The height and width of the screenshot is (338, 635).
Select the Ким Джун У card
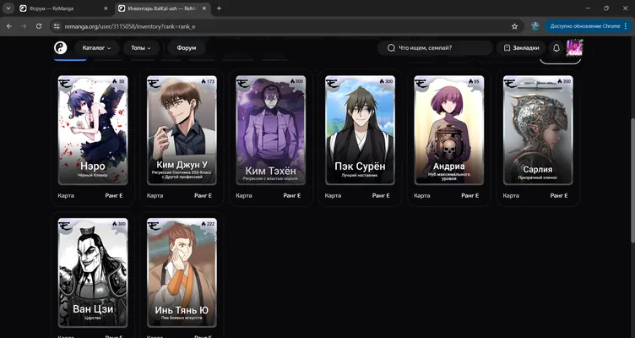182,130
